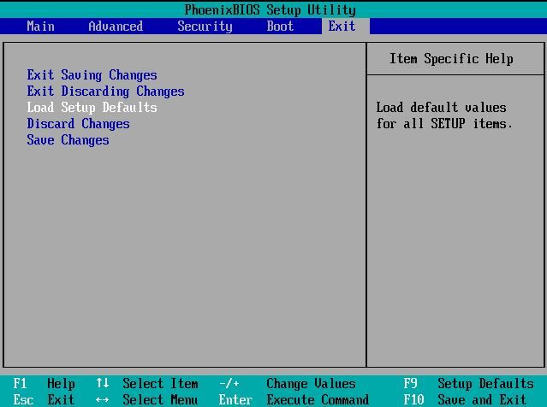Click the PhoenixBIOS Setup Utility title

click(x=270, y=9)
